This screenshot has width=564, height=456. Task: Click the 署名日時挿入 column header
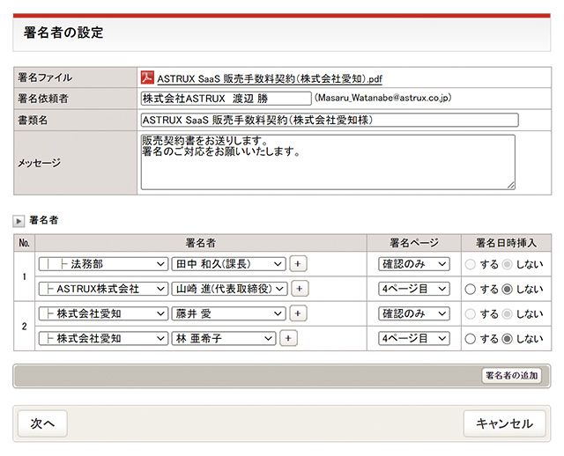tap(506, 243)
